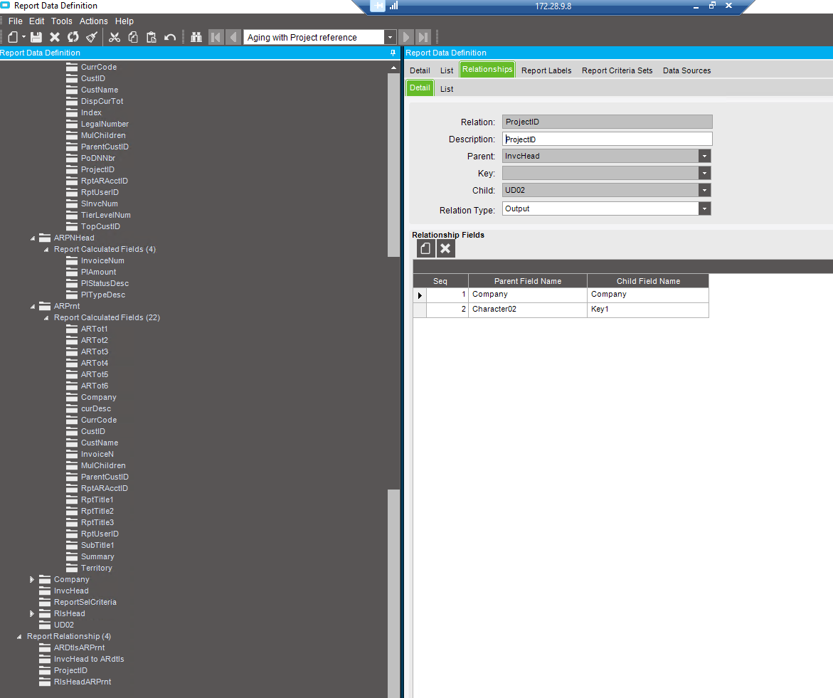Open the Tools menu
833x698 pixels.
[x=62, y=21]
